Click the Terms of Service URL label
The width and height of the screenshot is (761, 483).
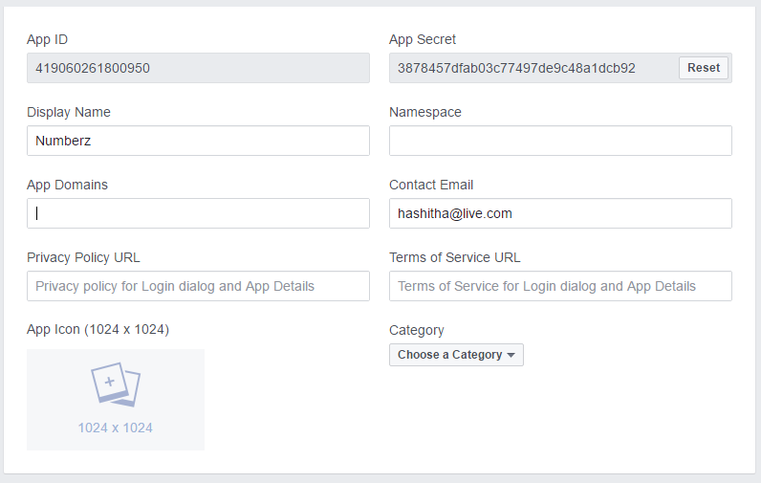point(455,257)
